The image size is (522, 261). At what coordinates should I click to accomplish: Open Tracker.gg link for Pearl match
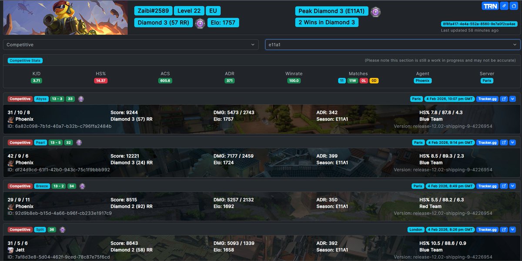[x=487, y=142]
